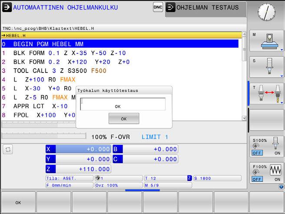The width and height of the screenshot is (285, 214).
Task: Select line 0 BEGIN PGM HEBEL MM
Action: pos(120,44)
